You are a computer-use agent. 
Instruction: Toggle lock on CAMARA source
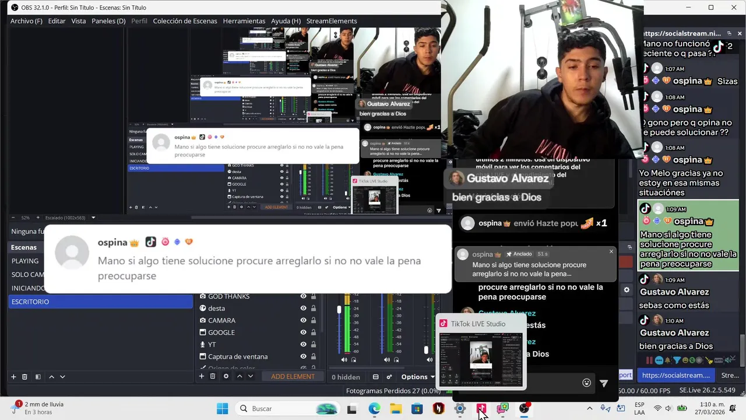tap(313, 320)
